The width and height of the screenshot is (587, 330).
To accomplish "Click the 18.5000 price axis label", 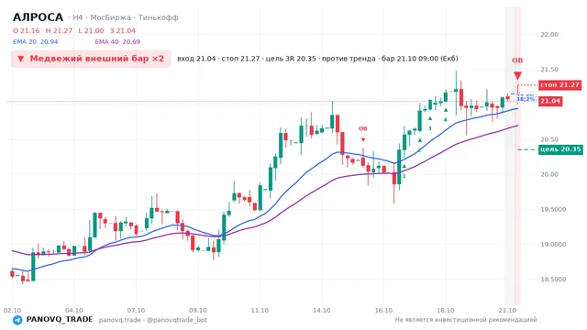I will coord(553,279).
